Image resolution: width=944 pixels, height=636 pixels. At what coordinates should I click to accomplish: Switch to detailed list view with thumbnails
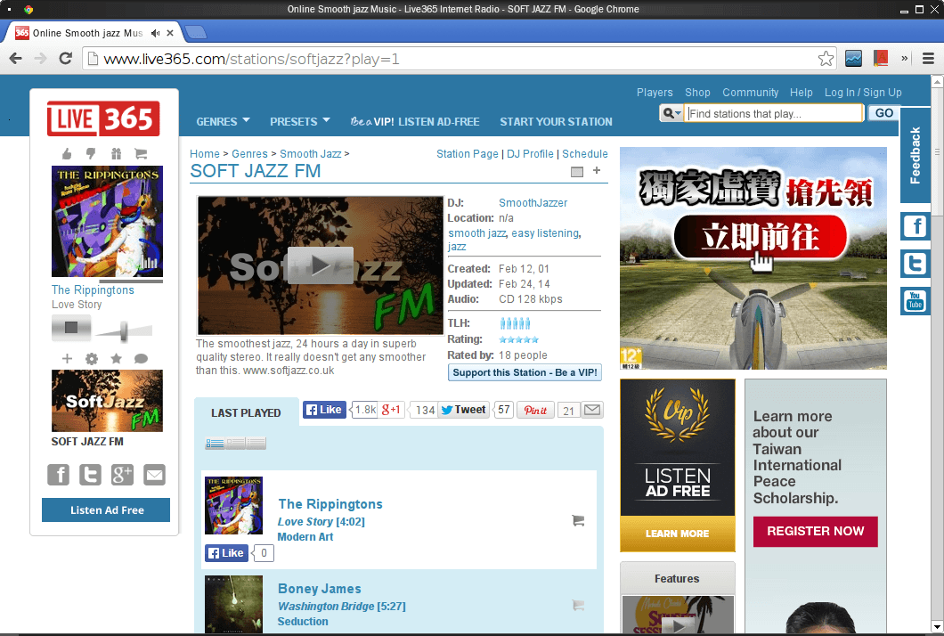point(215,444)
